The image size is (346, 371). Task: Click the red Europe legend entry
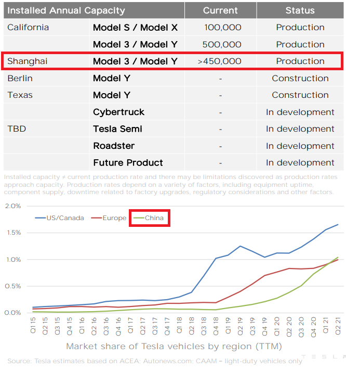pos(109,218)
